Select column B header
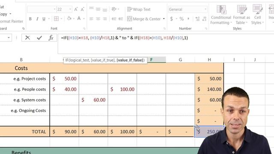The height and width of the screenshot is (154, 274). [21, 60]
